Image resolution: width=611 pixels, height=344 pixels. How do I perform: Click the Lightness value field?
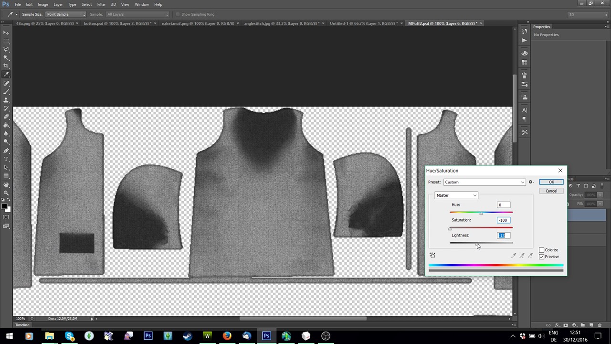503,236
